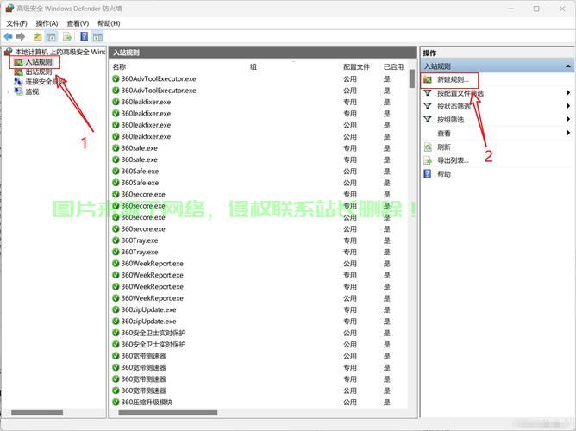The image size is (576, 431).
Task: Click the green check icon of 360压缩升级模块
Action: 116,402
